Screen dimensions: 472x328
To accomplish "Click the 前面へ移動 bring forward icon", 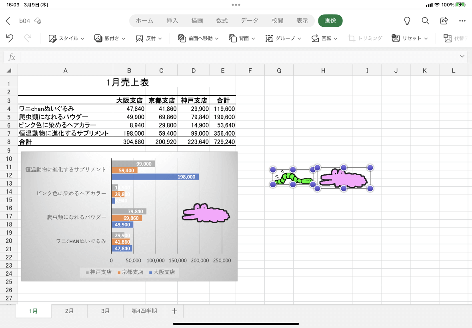I will pos(182,38).
